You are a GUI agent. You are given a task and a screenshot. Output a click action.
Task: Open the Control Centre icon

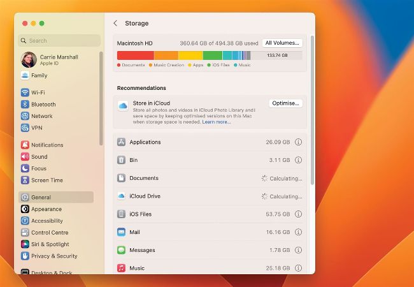pyautogui.click(x=25, y=232)
